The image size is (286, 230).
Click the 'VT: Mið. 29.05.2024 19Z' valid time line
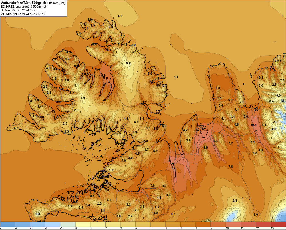click(x=18, y=14)
